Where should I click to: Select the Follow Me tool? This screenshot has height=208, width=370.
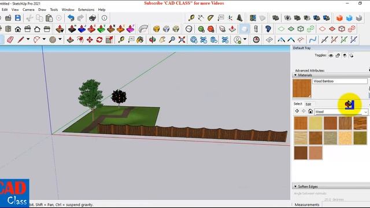point(80,40)
